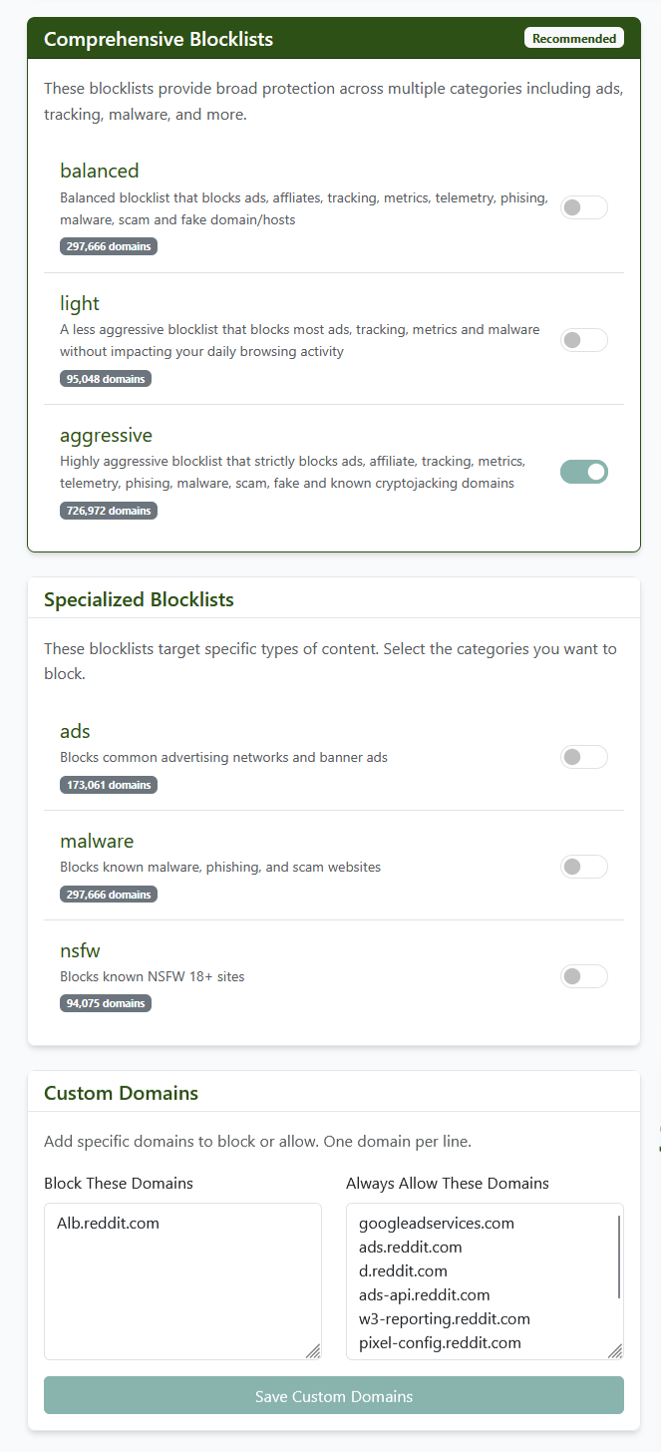Disable the aggressive blocklist toggle
661x1452 pixels.
coord(583,471)
